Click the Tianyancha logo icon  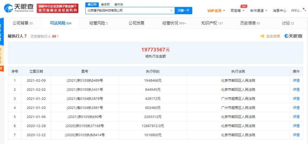[x=8, y=8]
